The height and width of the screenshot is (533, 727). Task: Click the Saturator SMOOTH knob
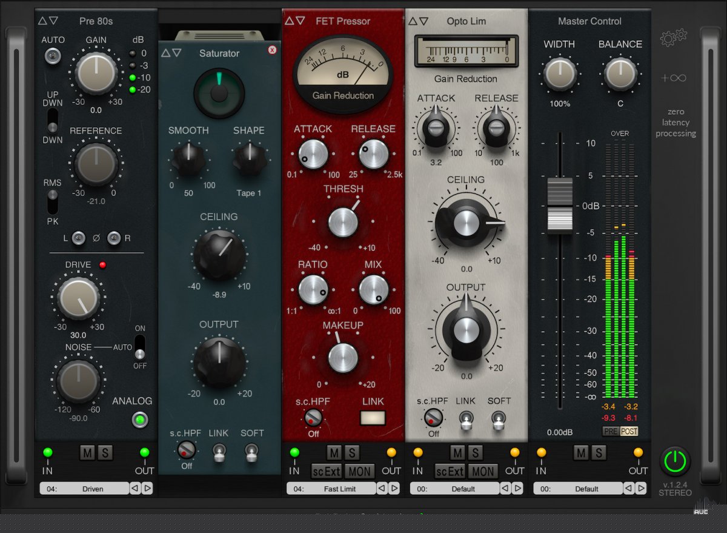pyautogui.click(x=188, y=159)
